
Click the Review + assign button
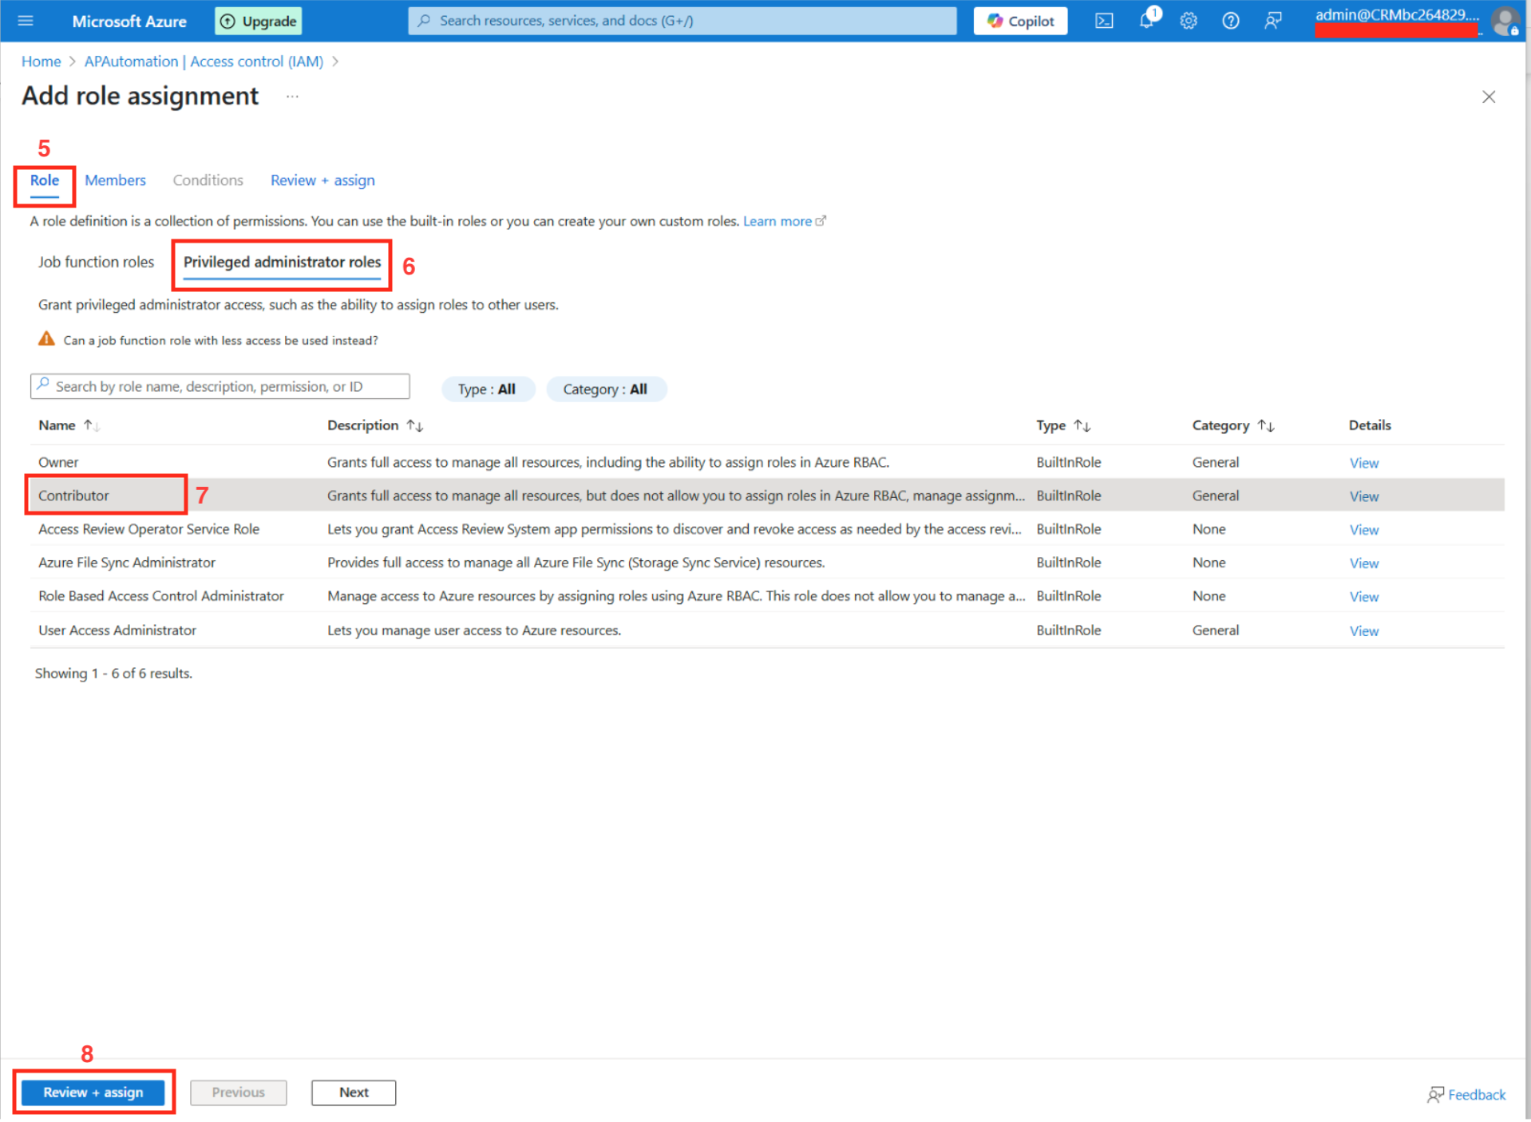pos(93,1092)
